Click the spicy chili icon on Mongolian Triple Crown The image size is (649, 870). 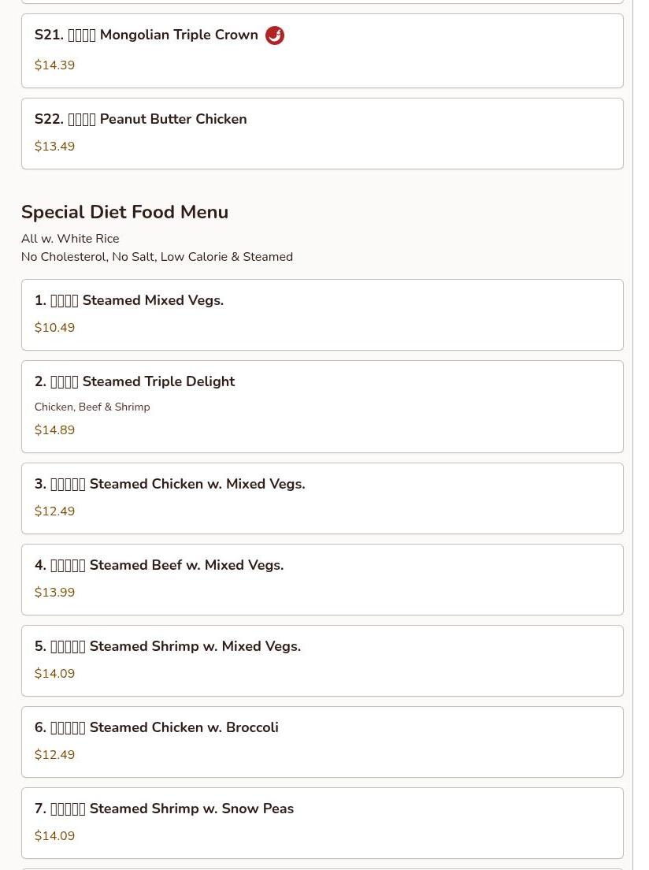click(x=275, y=35)
